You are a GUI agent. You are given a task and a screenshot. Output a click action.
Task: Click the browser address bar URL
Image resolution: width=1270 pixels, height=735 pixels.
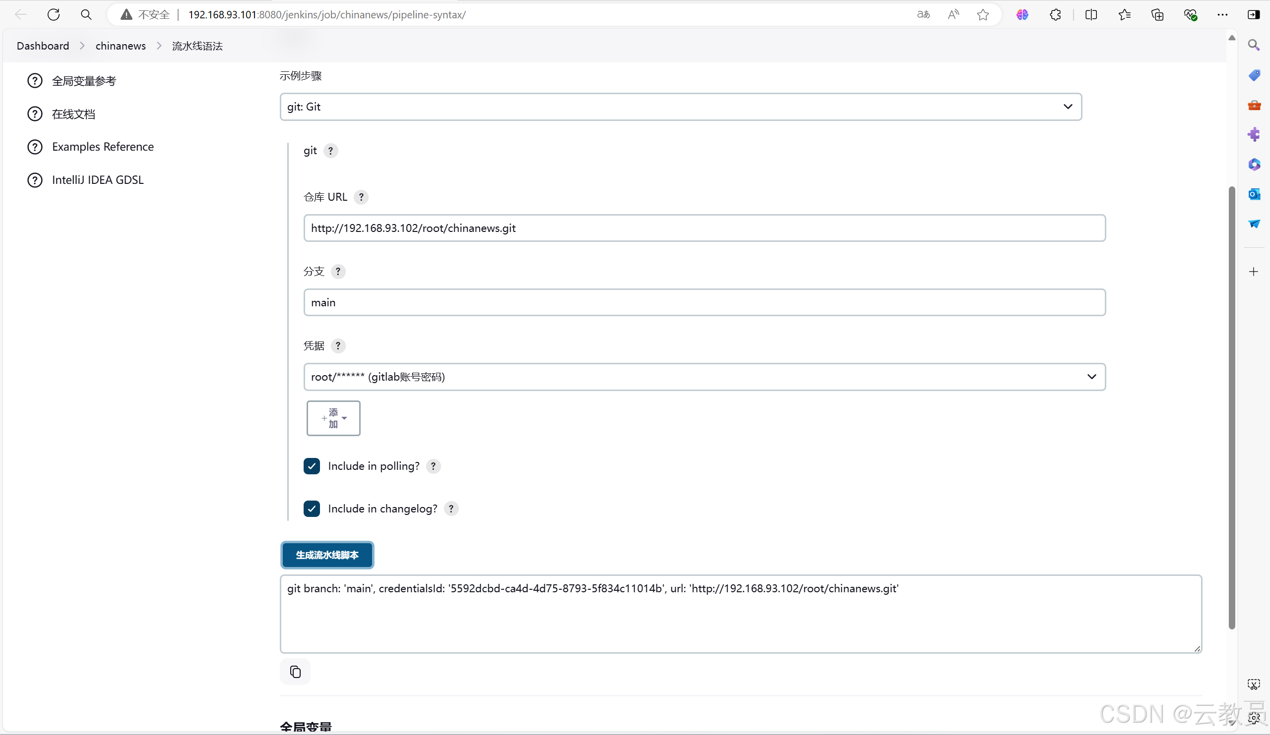click(326, 14)
